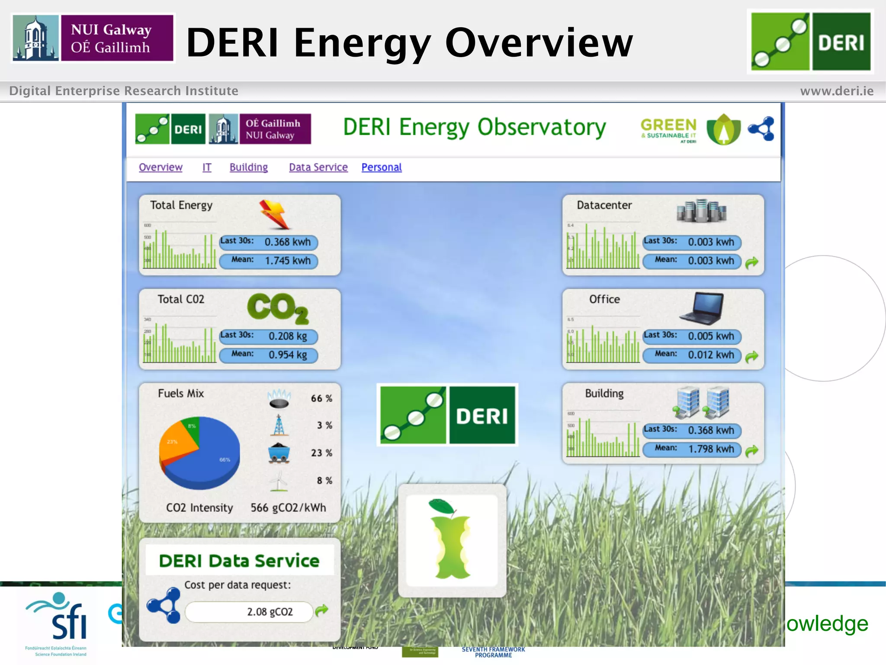This screenshot has width=886, height=665.
Task: Click the Building bar chart
Action: (x=603, y=434)
